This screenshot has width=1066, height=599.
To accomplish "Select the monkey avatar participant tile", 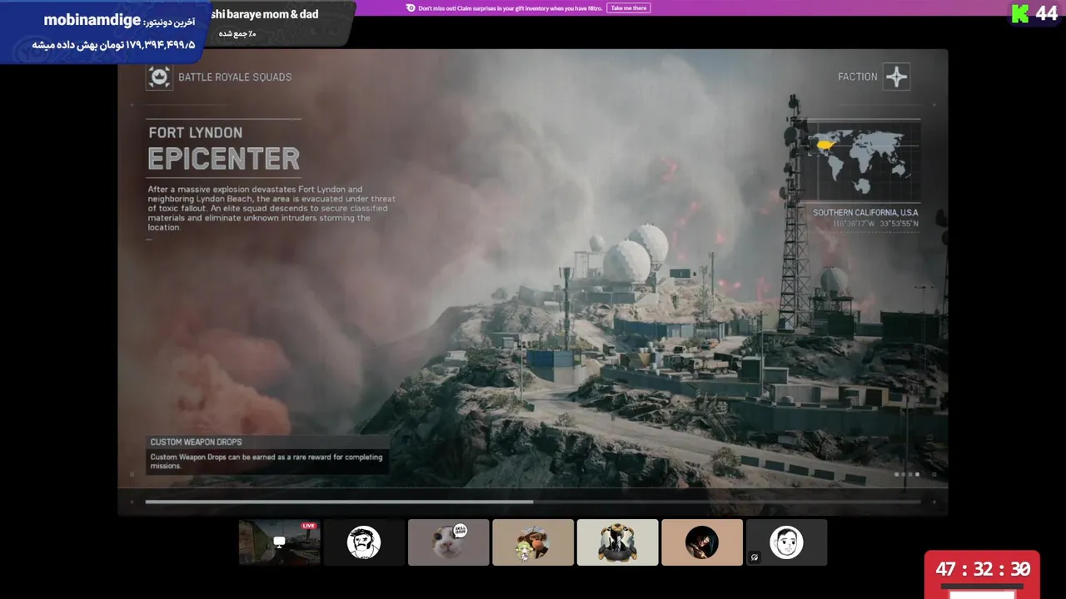I will [533, 542].
